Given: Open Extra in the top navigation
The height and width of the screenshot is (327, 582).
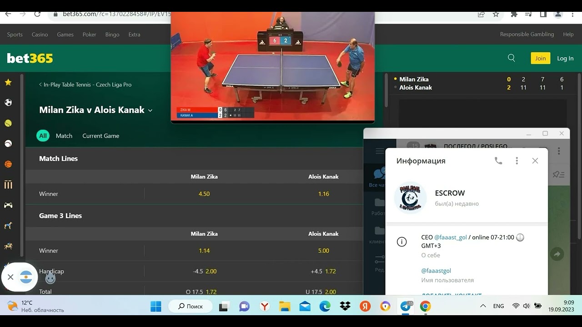Looking at the screenshot, I should tap(134, 35).
